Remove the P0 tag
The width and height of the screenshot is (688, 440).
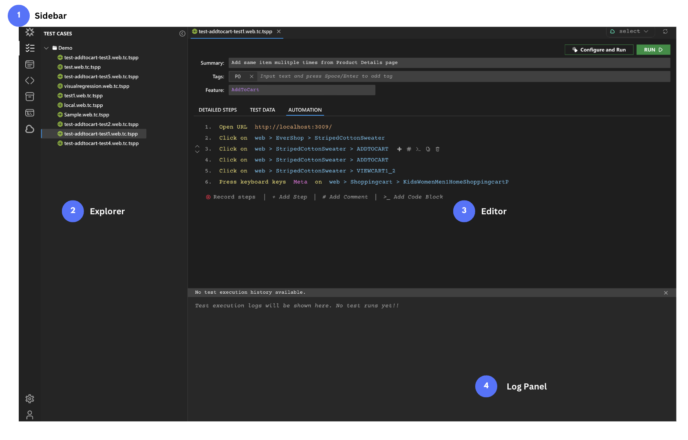point(251,77)
